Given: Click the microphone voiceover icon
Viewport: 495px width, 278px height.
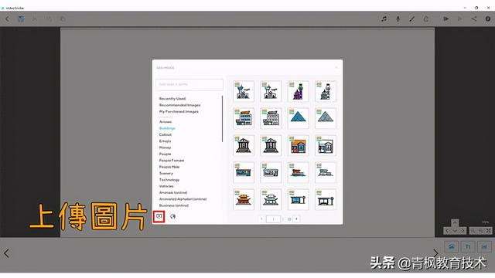Looking at the screenshot, I should point(398,19).
